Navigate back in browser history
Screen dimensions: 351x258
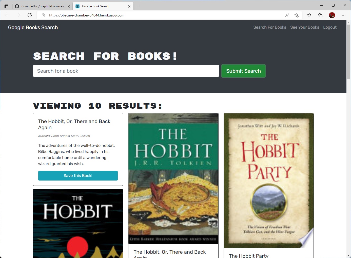click(7, 15)
